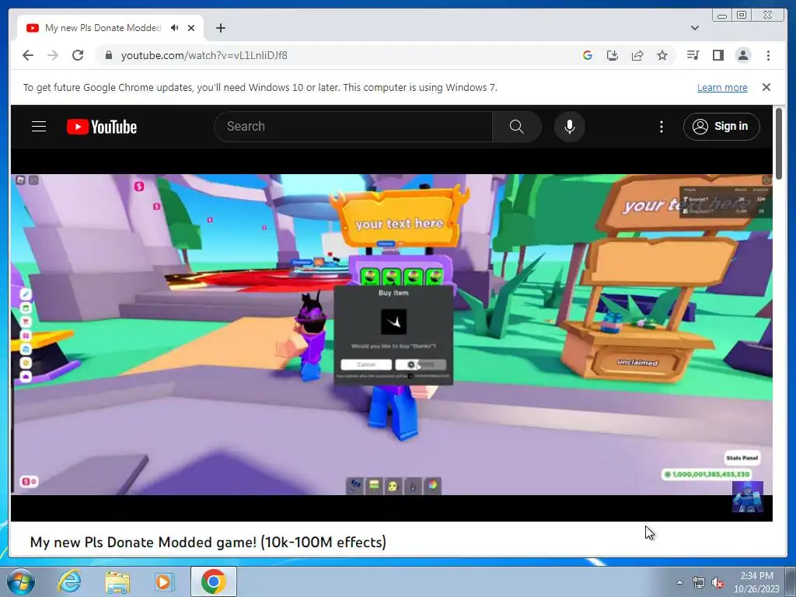Click the browser forward arrow
The image size is (796, 597).
(53, 55)
